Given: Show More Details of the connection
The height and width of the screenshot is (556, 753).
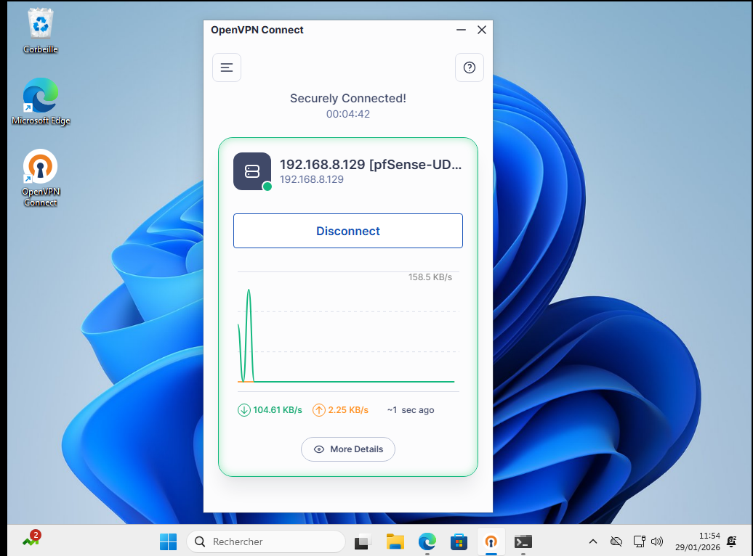Looking at the screenshot, I should [x=347, y=449].
